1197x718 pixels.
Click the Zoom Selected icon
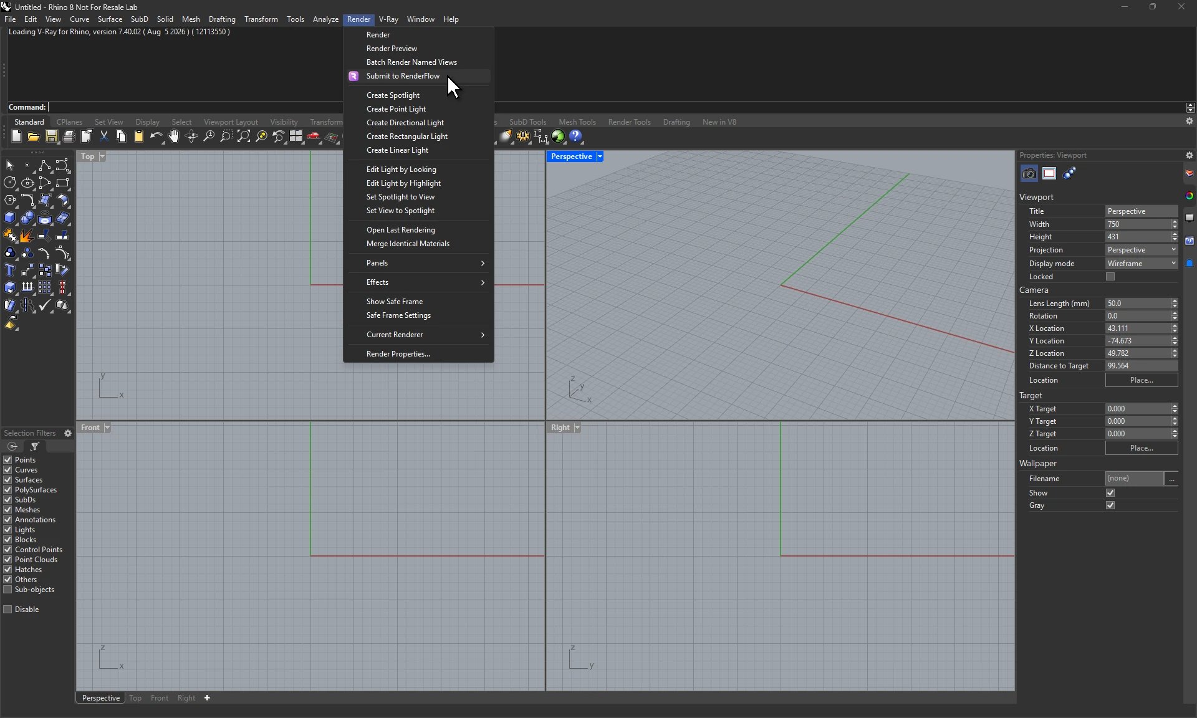[261, 136]
